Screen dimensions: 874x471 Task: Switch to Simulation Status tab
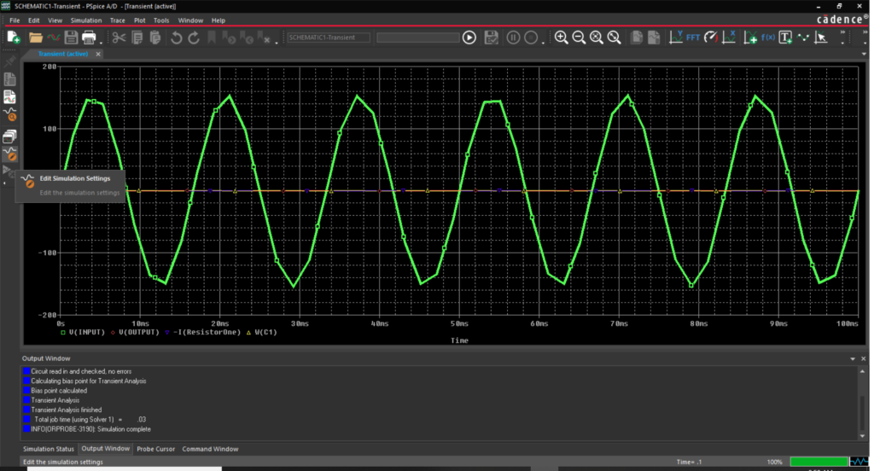coord(49,449)
